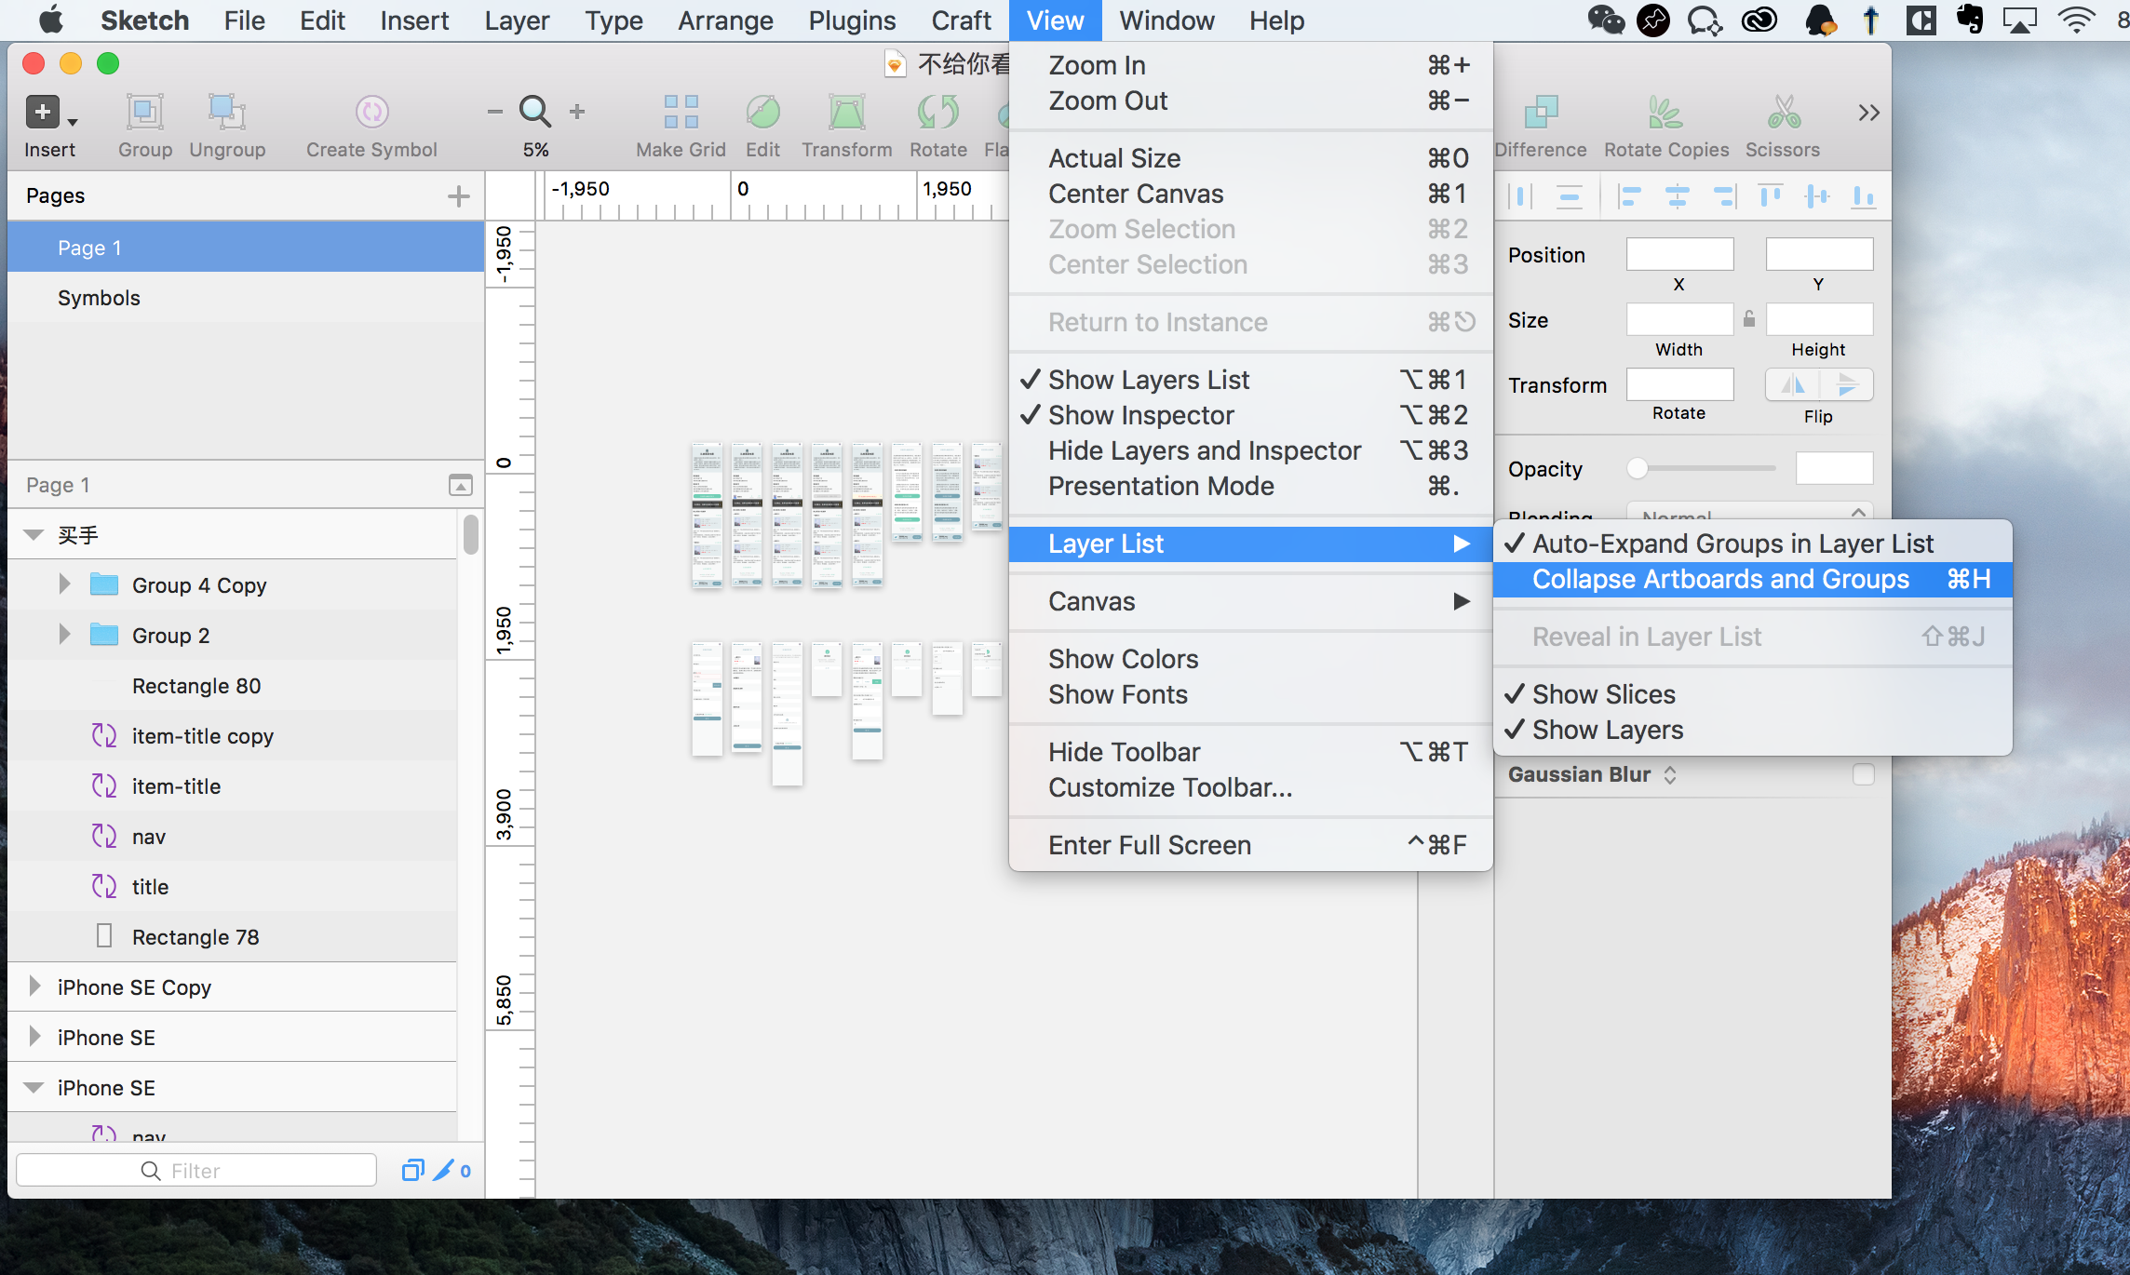Expand the Group 4 Copy layer
The width and height of the screenshot is (2130, 1275).
64,584
